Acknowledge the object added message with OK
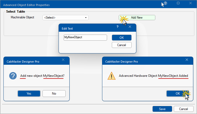This screenshot has height=114, width=197. tap(177, 94)
